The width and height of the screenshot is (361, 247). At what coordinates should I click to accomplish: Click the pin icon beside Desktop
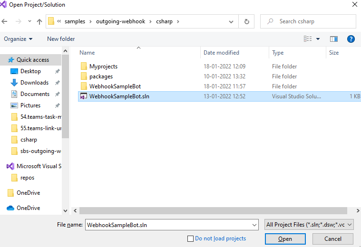(x=58, y=71)
